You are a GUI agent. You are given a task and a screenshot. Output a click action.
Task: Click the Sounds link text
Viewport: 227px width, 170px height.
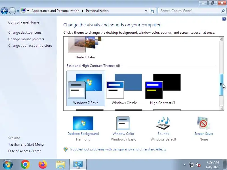tap(163, 134)
